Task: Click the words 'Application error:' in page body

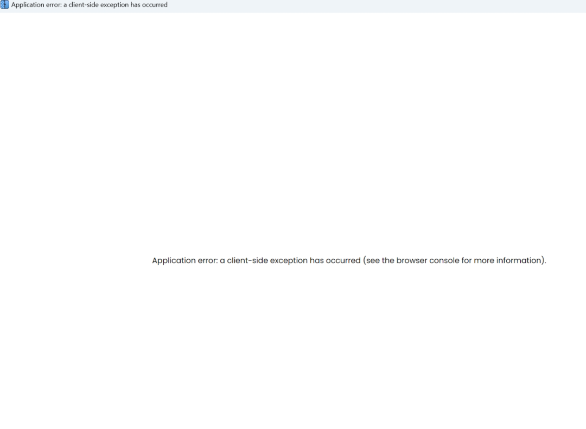Action: (184, 260)
